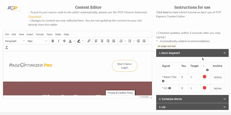Click the Start Here / Login button
This screenshot has height=115, width=231.
pyautogui.click(x=125, y=66)
